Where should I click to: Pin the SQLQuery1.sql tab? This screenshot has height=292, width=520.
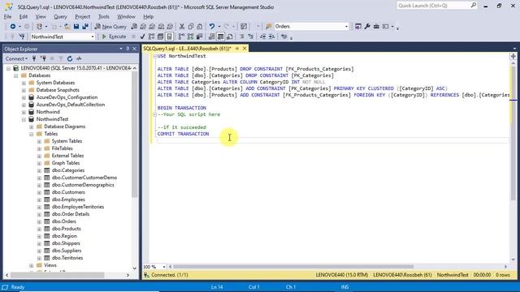[237, 49]
